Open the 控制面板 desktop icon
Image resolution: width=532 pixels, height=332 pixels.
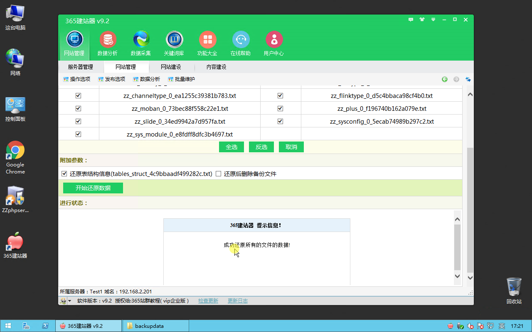(15, 109)
